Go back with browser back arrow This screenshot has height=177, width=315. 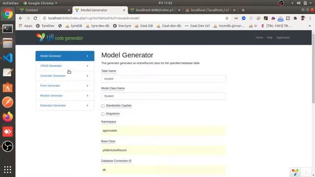(21, 18)
